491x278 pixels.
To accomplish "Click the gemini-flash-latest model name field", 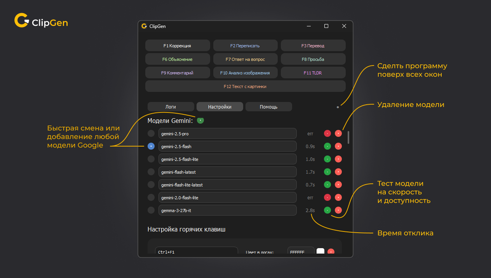I will 227,172.
